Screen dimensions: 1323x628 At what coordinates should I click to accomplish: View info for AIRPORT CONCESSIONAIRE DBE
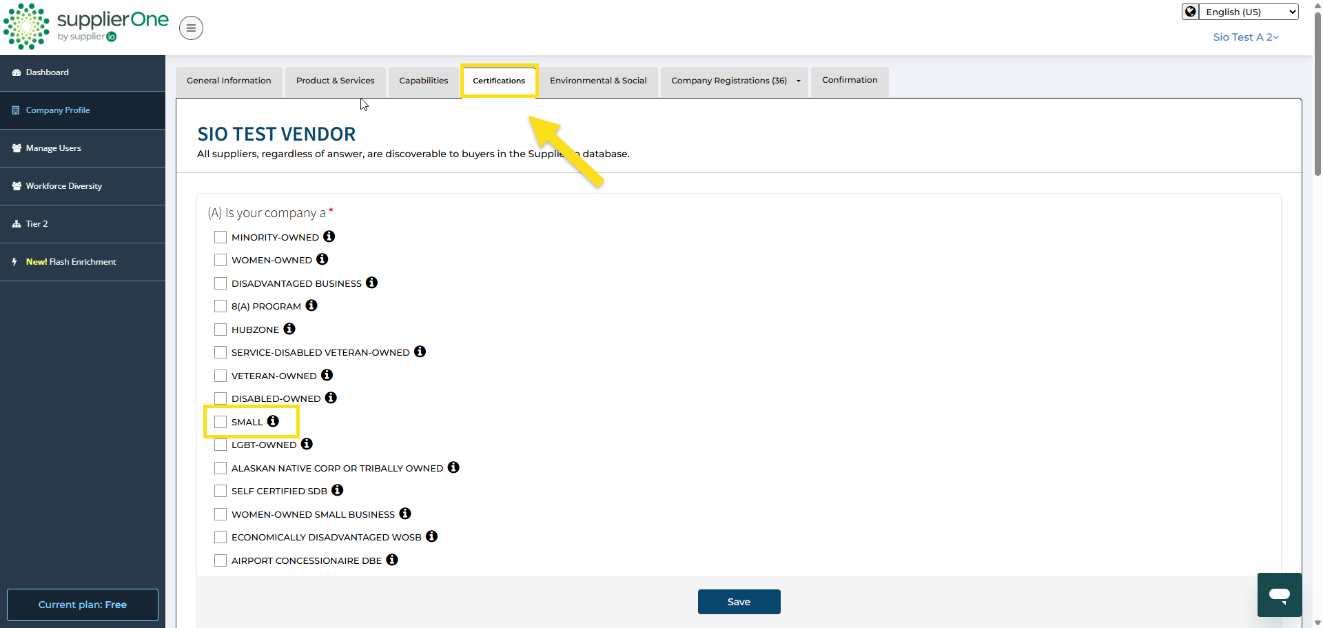[392, 560]
